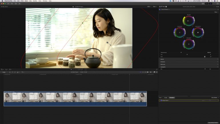This screenshot has width=220, height=124.
Task: Click the macOS Spotlight search icon
Action: 211,1
